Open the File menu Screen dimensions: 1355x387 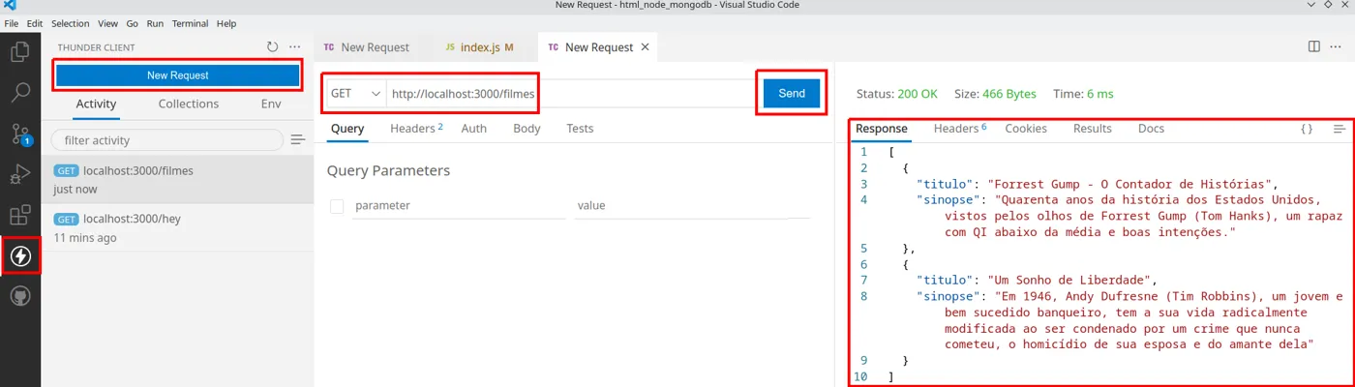coord(12,23)
